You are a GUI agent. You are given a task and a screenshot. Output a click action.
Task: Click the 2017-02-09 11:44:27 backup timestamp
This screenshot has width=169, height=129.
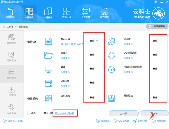coord(72,44)
